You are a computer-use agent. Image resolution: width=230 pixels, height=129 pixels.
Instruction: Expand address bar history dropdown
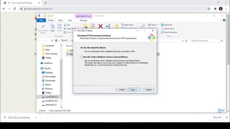pyautogui.click(x=183, y=40)
